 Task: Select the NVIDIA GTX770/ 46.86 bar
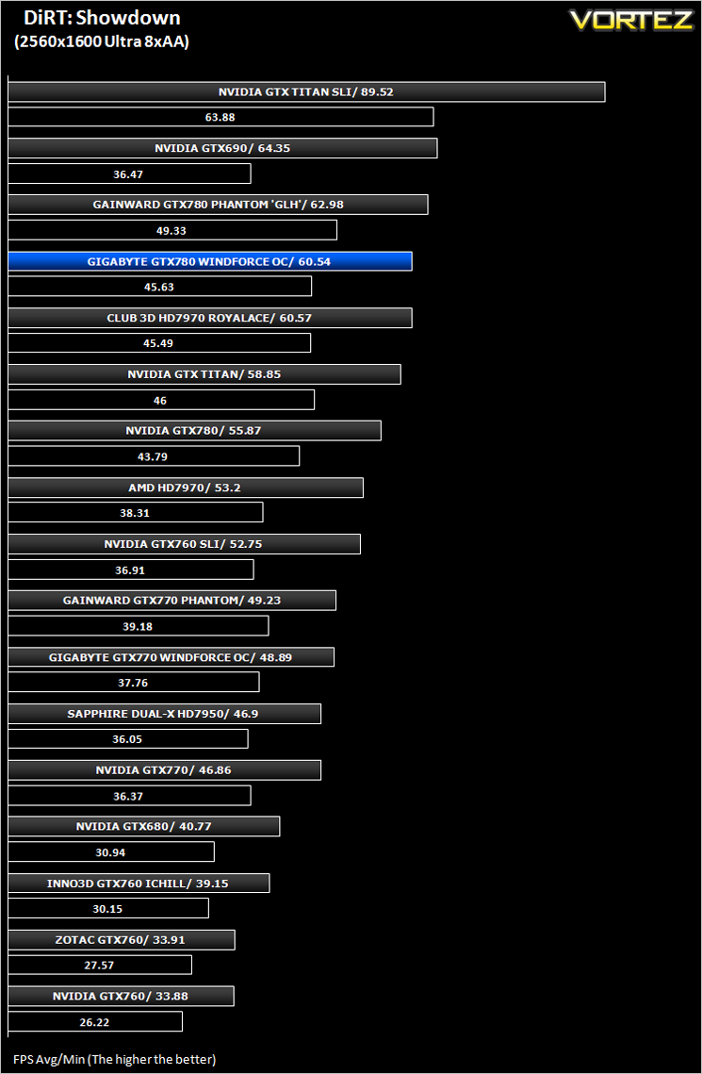pyautogui.click(x=164, y=770)
